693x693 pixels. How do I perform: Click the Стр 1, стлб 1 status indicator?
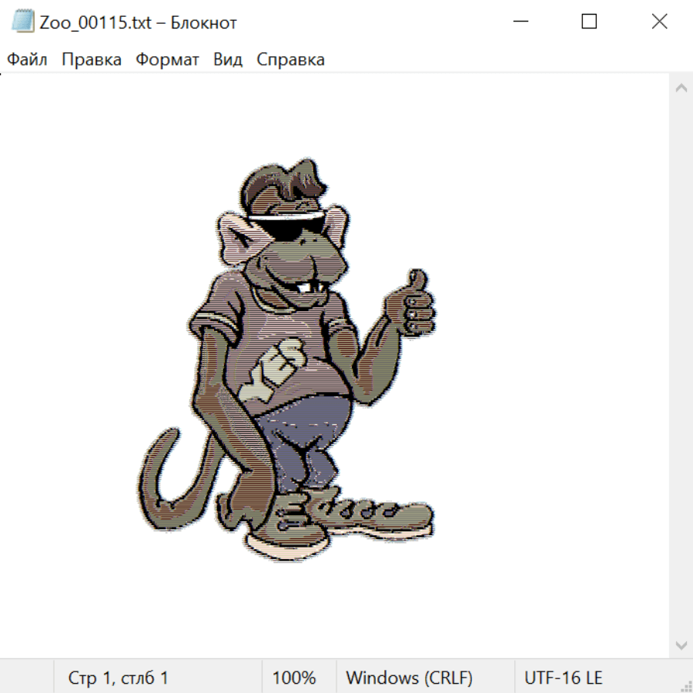pyautogui.click(x=119, y=678)
